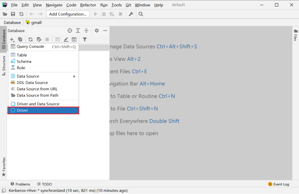The height and width of the screenshot is (194, 299).
Task: Open the Help menu
Action: click(159, 5)
